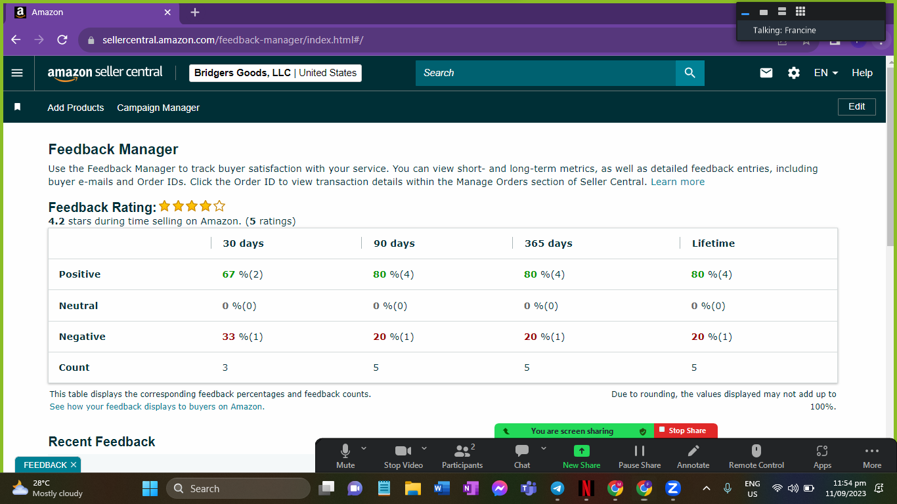Open the Windows Start menu
Viewport: 897px width, 504px height.
(x=150, y=488)
